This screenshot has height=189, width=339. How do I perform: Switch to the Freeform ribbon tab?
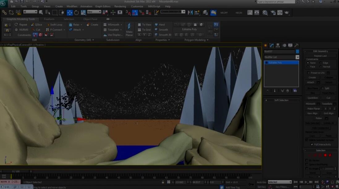(x=49, y=19)
